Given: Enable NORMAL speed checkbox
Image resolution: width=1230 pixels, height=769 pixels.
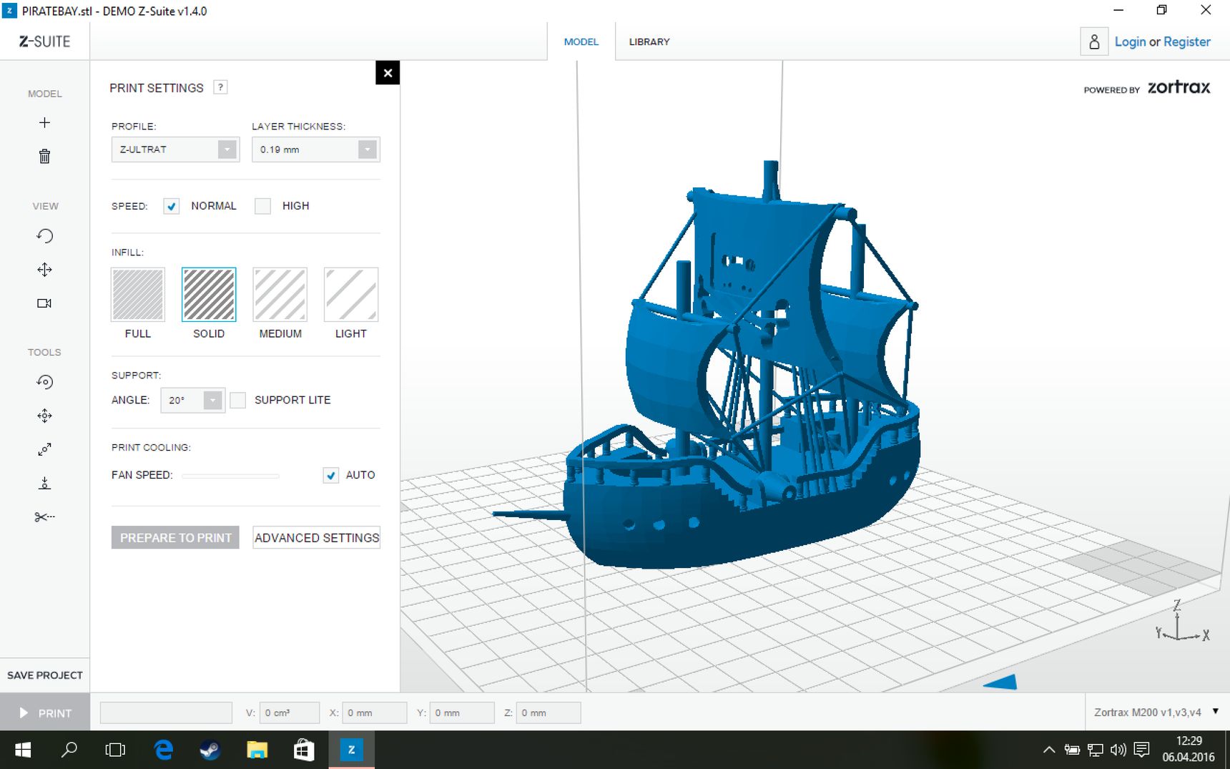Looking at the screenshot, I should [x=171, y=206].
